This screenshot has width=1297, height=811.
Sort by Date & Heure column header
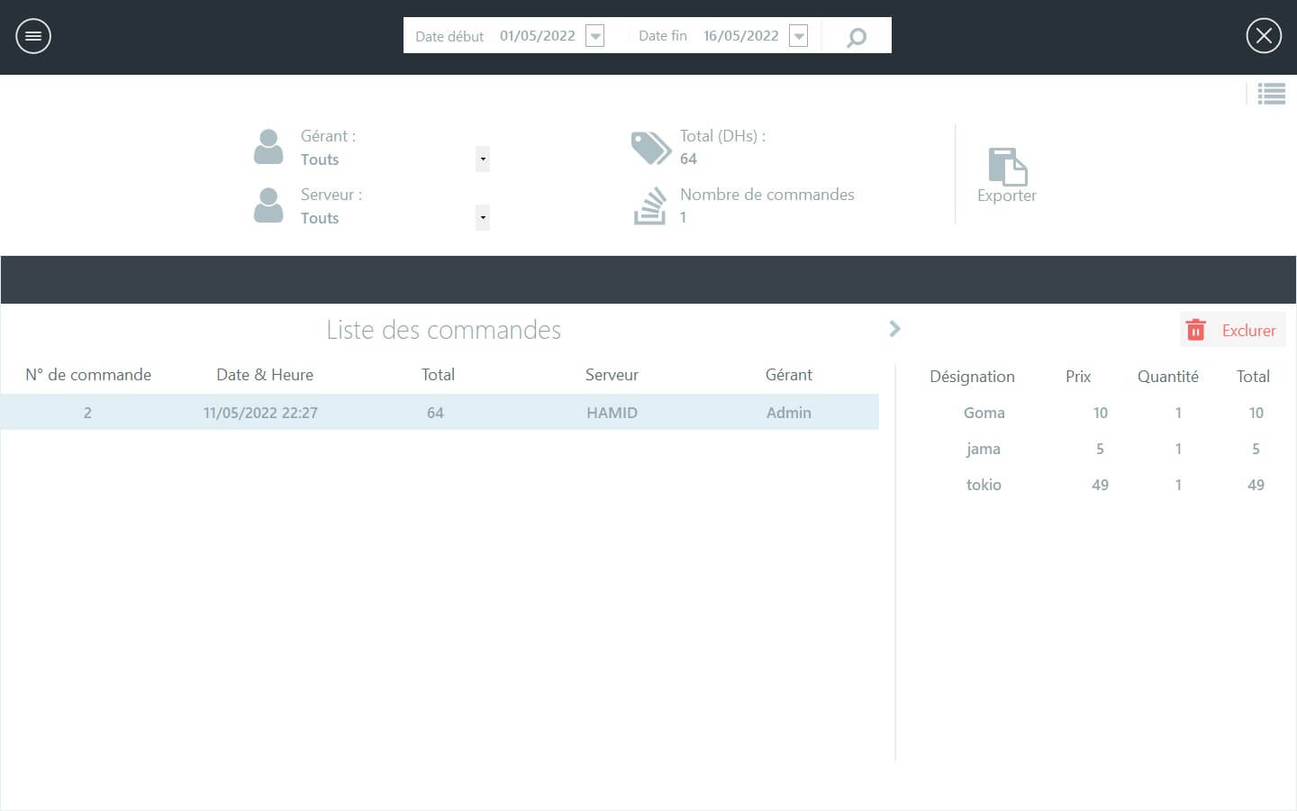point(265,375)
